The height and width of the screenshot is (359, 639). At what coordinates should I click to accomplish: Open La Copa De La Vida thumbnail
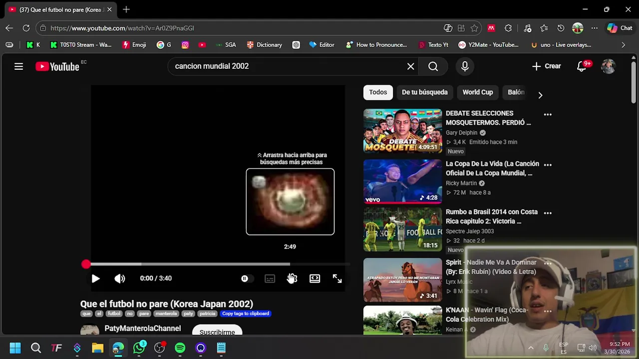coord(403,181)
